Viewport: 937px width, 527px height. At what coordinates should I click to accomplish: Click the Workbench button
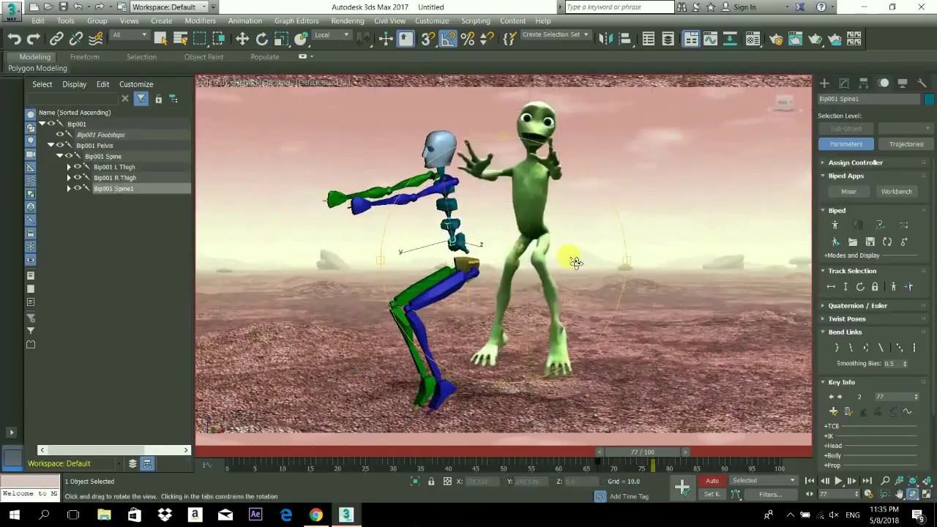click(x=896, y=192)
